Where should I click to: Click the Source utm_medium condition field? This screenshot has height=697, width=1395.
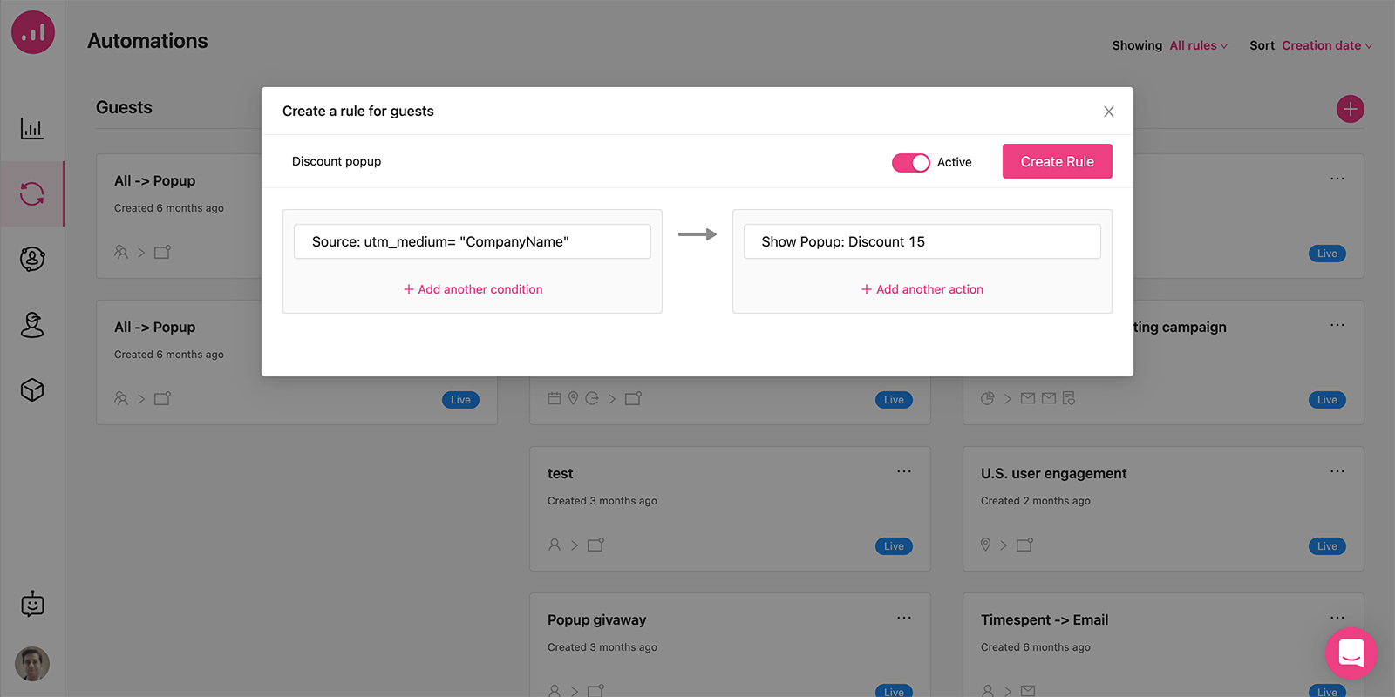click(473, 241)
